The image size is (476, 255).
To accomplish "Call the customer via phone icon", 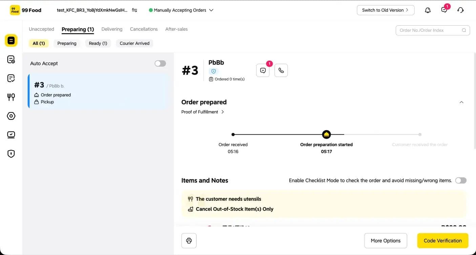I will [281, 70].
